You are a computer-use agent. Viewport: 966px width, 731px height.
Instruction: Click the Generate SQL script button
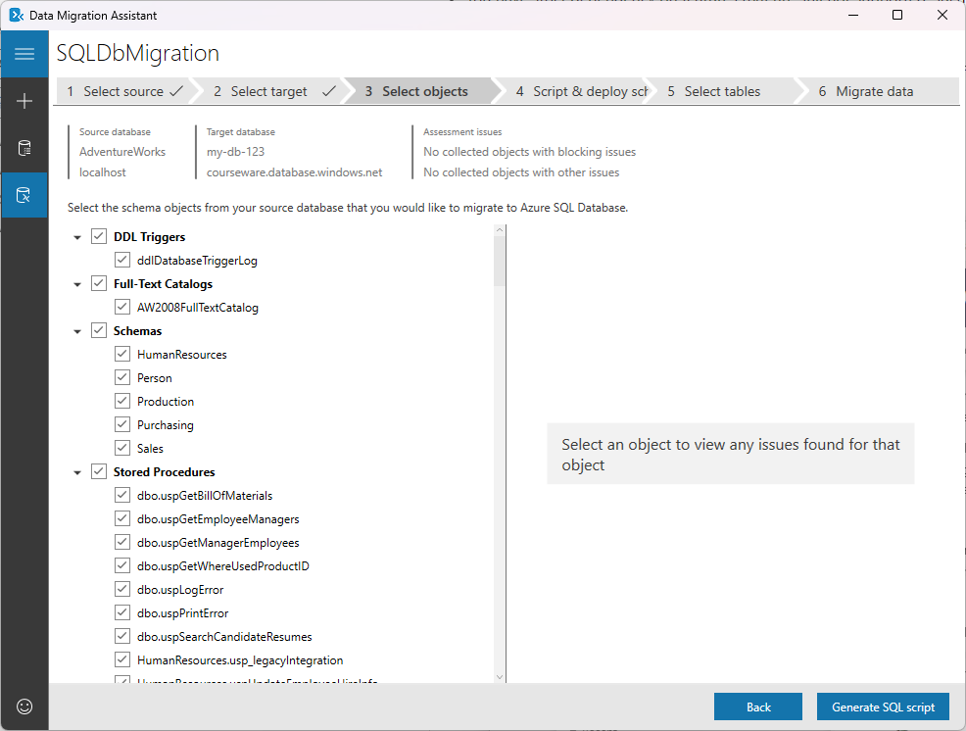click(x=882, y=707)
